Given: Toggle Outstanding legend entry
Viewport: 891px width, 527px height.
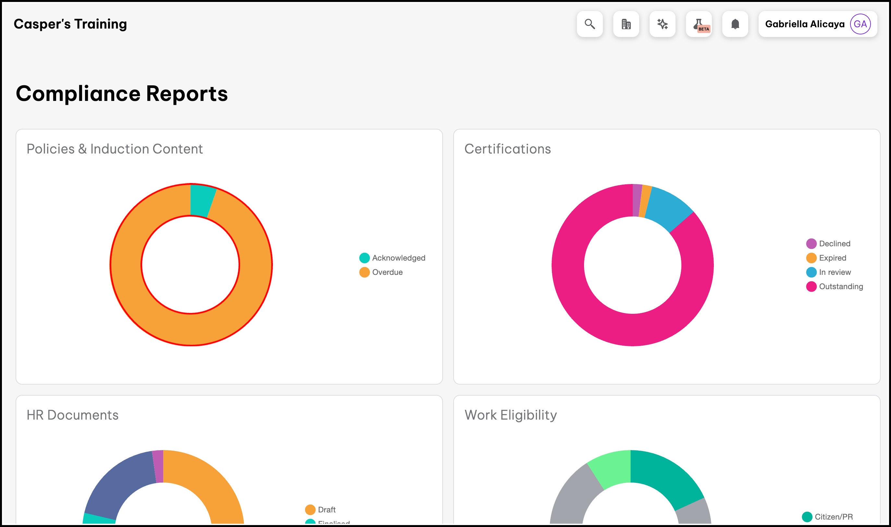Looking at the screenshot, I should [x=835, y=286].
